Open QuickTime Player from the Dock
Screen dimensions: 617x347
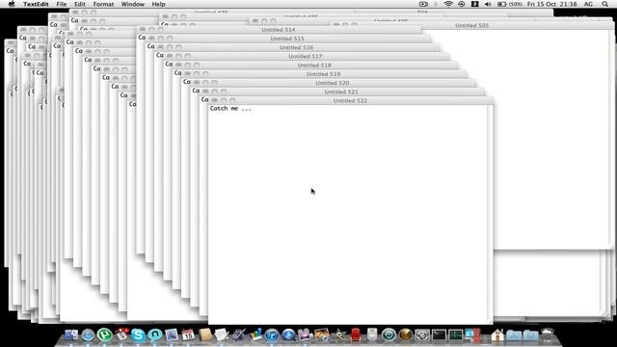(x=288, y=334)
